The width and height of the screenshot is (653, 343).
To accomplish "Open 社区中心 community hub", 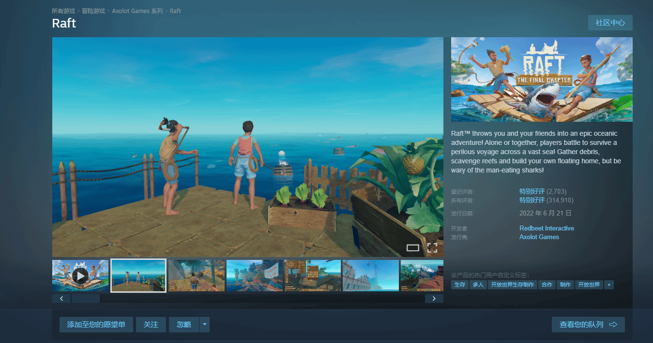I will pyautogui.click(x=610, y=23).
